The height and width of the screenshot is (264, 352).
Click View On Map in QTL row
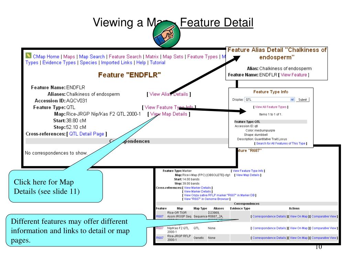click(x=299, y=228)
